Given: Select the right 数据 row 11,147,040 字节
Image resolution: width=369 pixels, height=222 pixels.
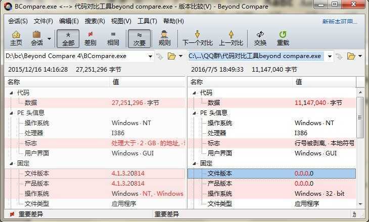Looking at the screenshot, I should (272, 103).
